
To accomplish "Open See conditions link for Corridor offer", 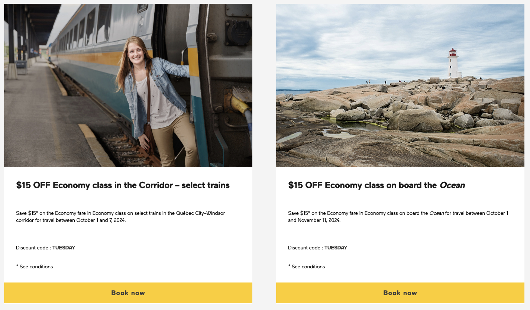I will pos(34,267).
